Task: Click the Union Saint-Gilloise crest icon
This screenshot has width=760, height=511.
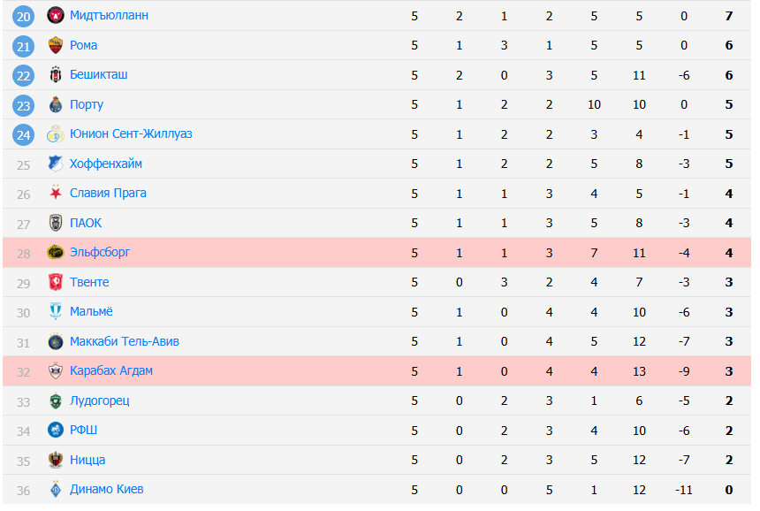Action: 56,133
